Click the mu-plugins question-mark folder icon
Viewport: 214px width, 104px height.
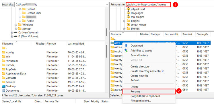(128, 17)
